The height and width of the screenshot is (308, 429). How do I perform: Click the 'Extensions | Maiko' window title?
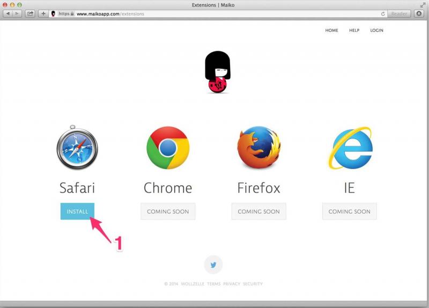click(213, 5)
